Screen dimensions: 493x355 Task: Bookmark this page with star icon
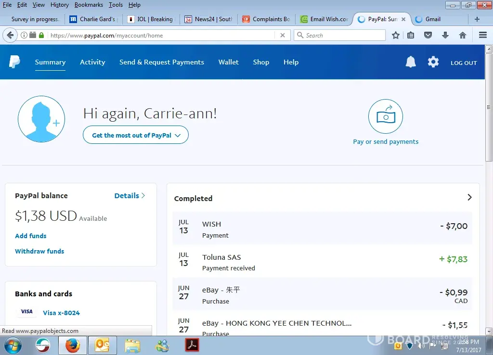coord(396,35)
